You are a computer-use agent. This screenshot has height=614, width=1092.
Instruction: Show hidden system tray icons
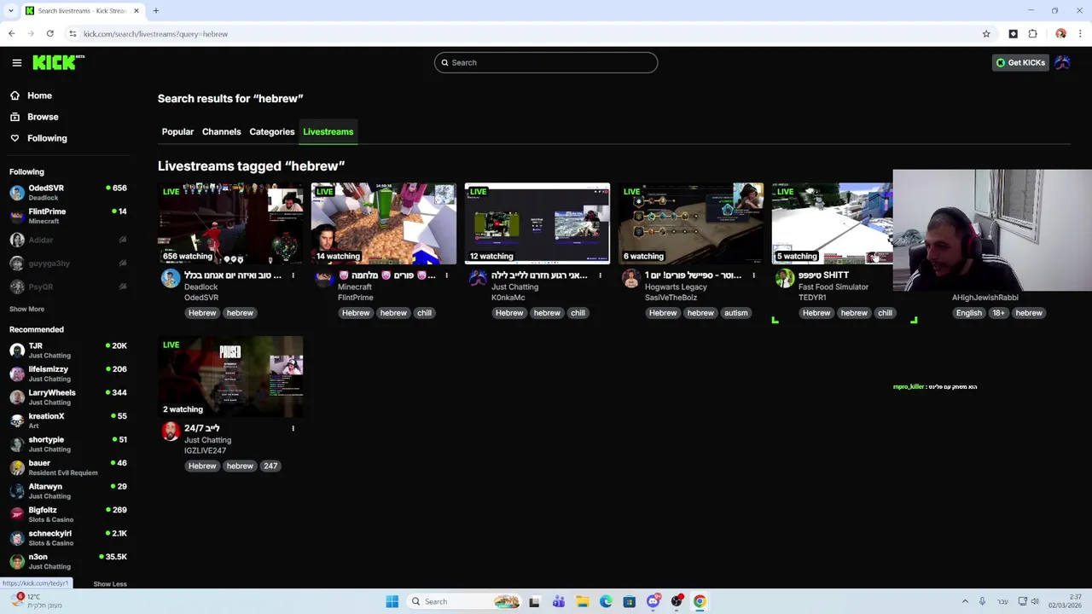(965, 601)
